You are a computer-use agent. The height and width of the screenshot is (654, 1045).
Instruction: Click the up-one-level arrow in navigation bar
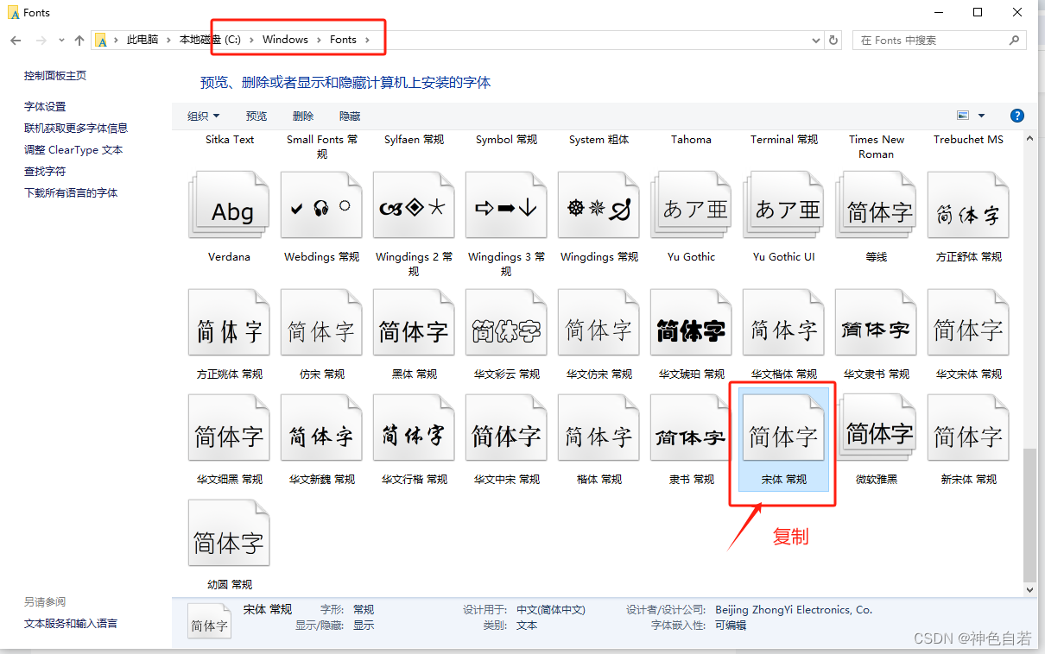pos(79,40)
